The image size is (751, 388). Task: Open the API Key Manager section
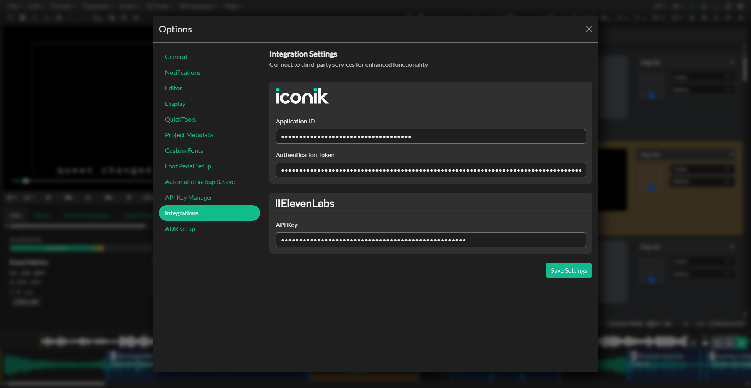pos(189,197)
